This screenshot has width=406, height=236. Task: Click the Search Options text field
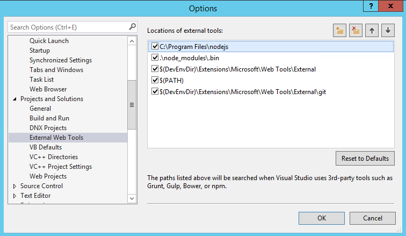pyautogui.click(x=67, y=27)
